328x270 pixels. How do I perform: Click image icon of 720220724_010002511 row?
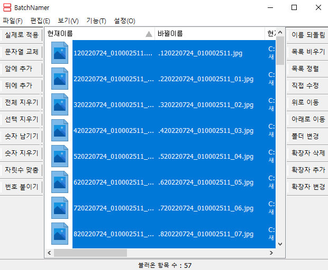(x=60, y=208)
